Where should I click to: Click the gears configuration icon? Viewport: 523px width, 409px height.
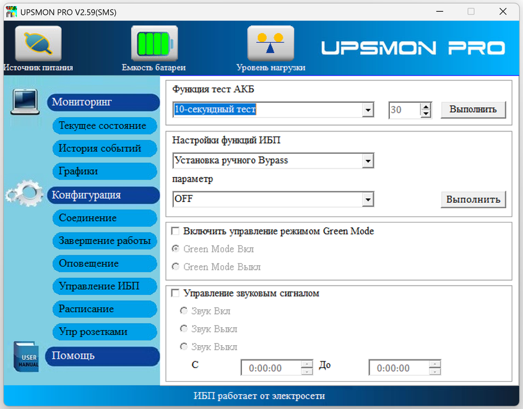tap(25, 193)
